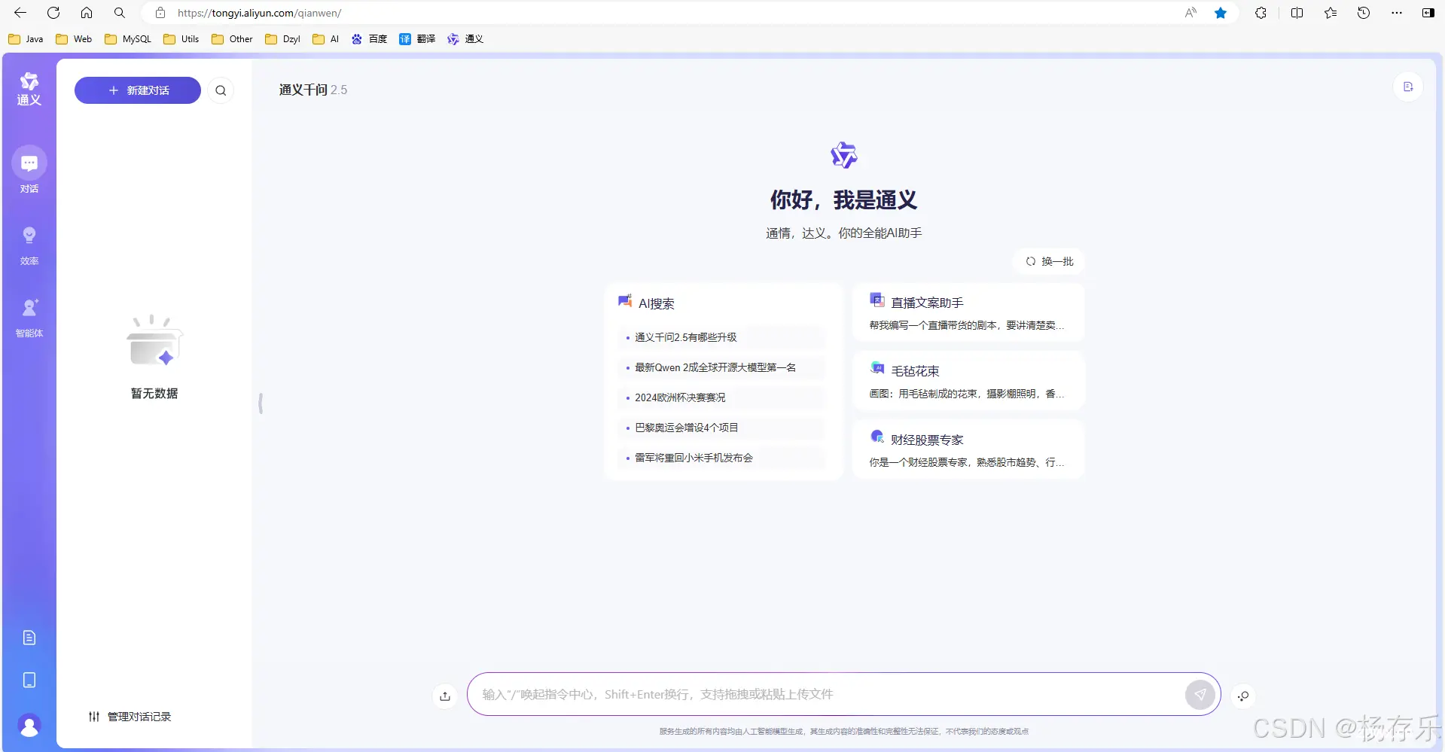Viewport: 1445px width, 752px height.
Task: Open the user avatar profile
Action: point(29,726)
